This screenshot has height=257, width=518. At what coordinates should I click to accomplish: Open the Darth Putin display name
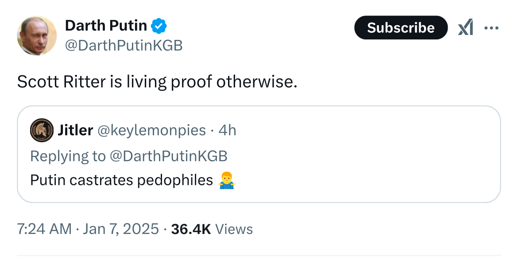tap(106, 26)
